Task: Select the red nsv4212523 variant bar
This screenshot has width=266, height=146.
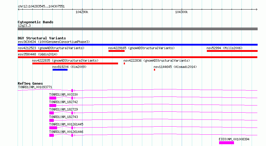Action: point(38,51)
